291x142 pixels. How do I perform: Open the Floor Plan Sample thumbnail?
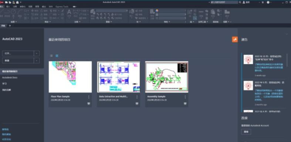click(70, 77)
